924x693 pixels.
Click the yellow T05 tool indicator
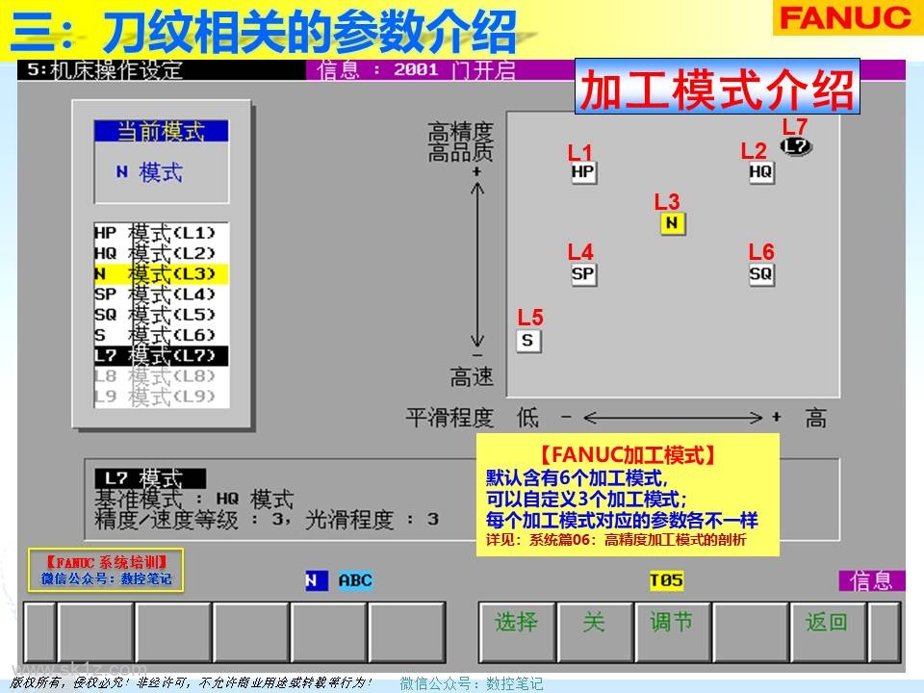[666, 580]
